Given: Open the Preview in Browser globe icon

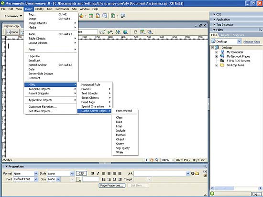Looking at the screenshot, I should click(x=126, y=32).
